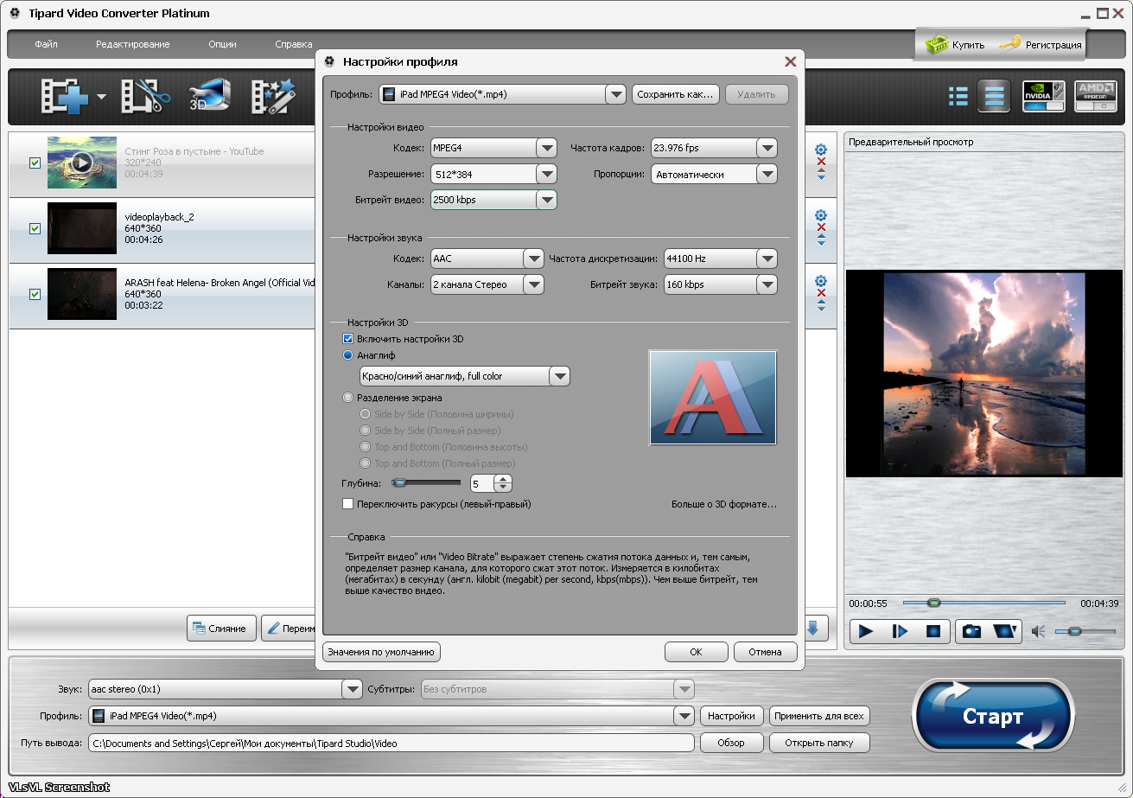Screen dimensions: 1133x798
Task: Switch to thumbnail list view mode
Action: (958, 96)
